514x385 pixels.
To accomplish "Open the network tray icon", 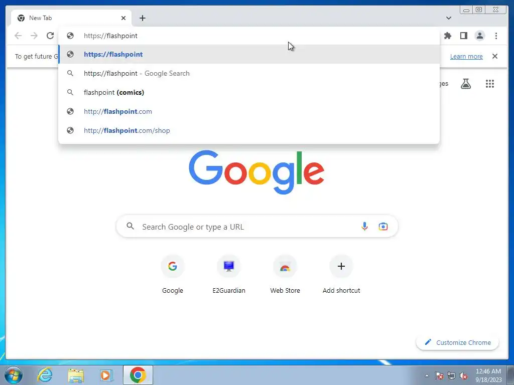I will coord(451,375).
